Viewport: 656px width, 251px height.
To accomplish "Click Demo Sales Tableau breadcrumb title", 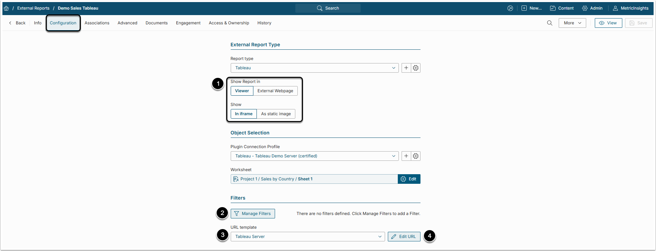I will click(78, 8).
